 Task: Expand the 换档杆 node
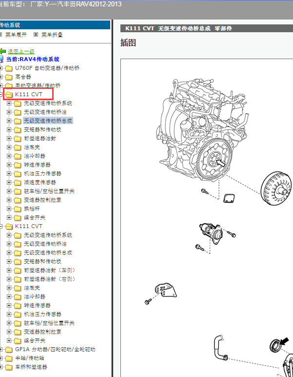pyautogui.click(x=9, y=209)
